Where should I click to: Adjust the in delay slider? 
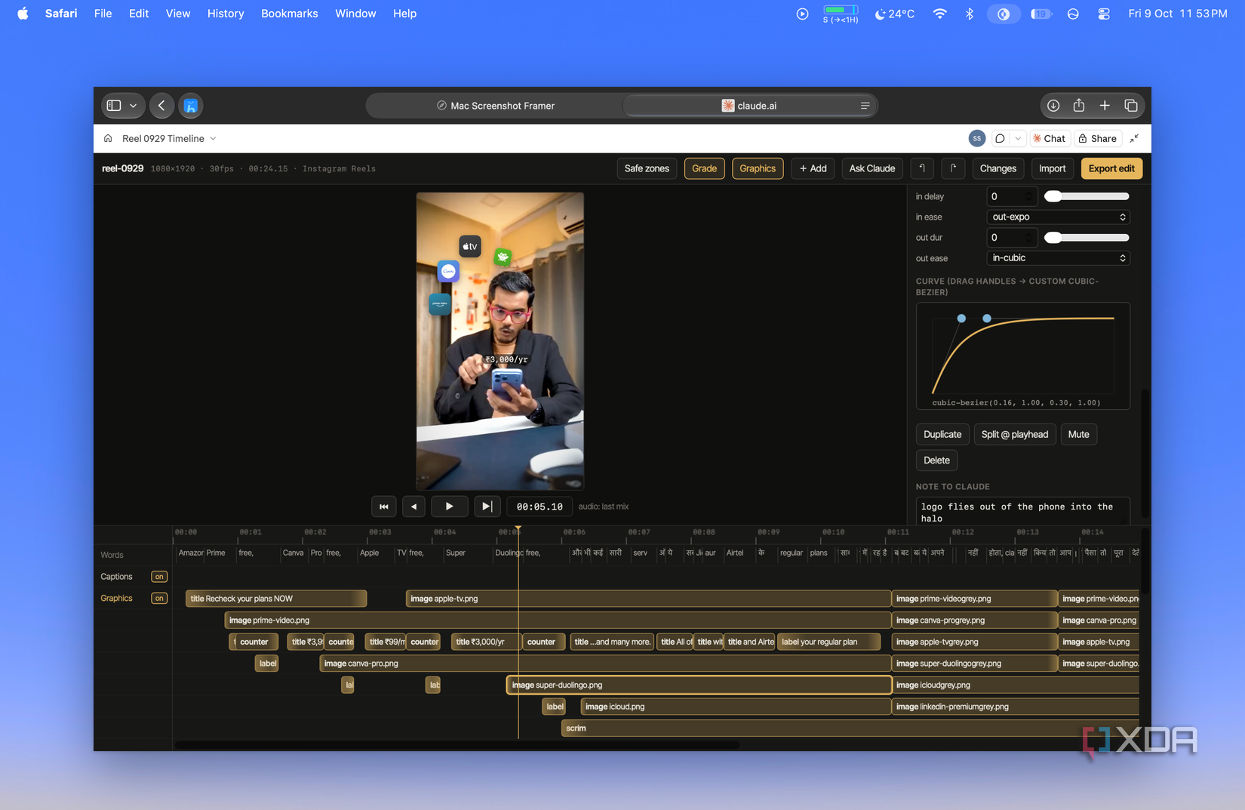click(1087, 196)
